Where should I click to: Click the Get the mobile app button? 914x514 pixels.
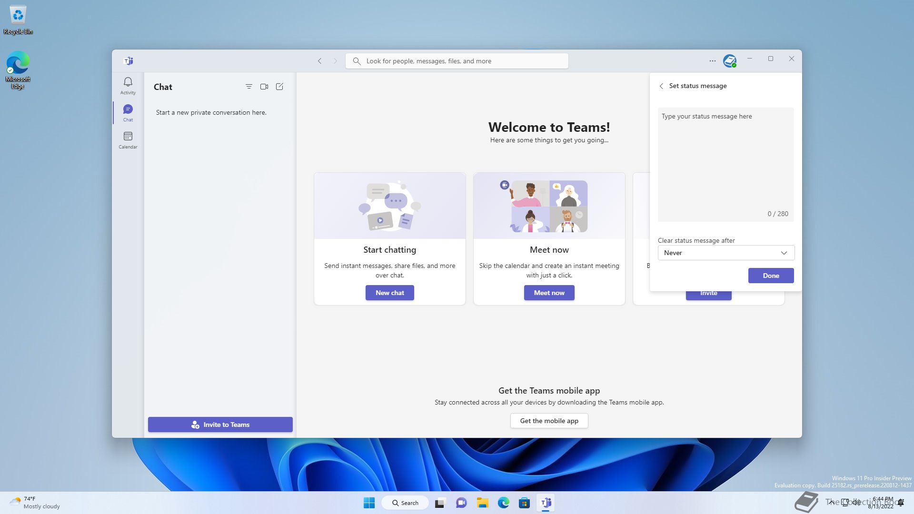(x=549, y=421)
